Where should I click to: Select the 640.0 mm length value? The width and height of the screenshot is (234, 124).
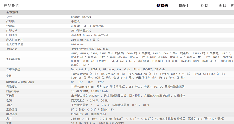point(77,44)
